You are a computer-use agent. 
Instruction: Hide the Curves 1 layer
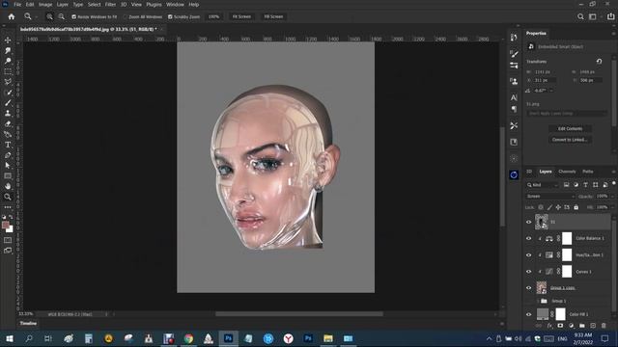(529, 272)
